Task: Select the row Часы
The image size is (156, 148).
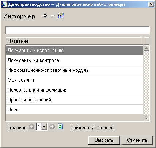Action: (x=75, y=110)
